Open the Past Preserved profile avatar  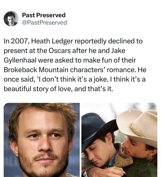[11, 19]
